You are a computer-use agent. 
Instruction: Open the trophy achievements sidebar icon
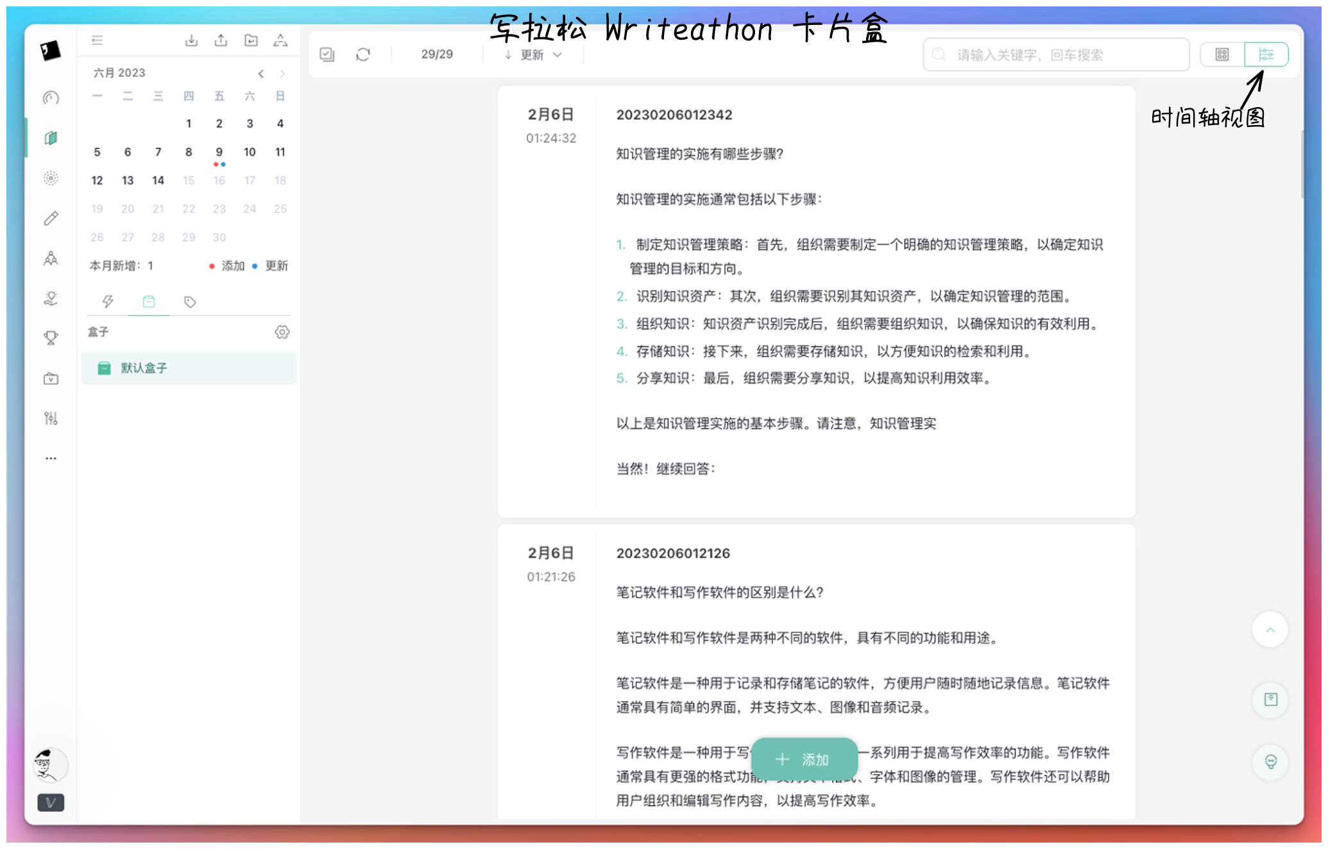point(51,338)
